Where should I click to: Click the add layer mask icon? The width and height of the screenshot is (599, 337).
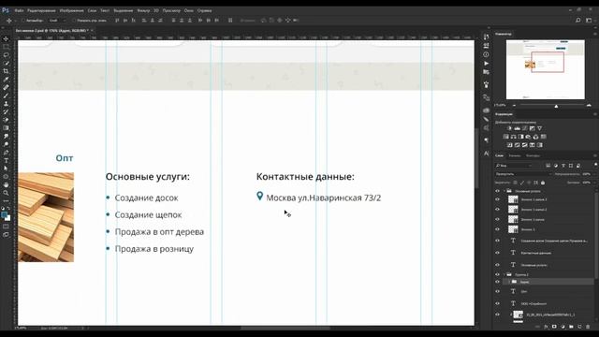(554, 327)
